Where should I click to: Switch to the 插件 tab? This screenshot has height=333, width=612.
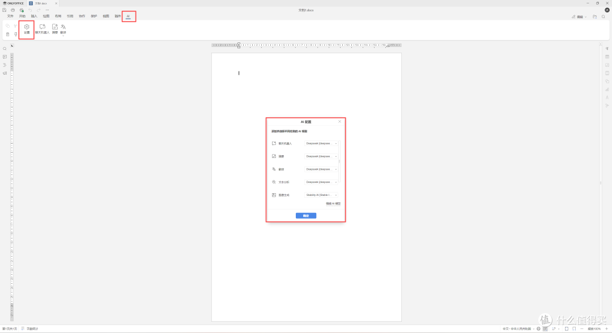(x=117, y=16)
